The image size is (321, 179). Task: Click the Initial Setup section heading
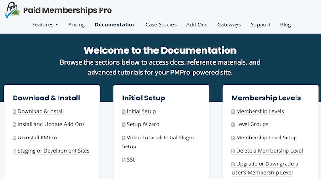coord(144,98)
